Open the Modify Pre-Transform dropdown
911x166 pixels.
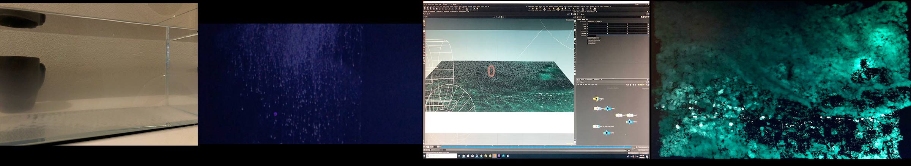pyautogui.click(x=594, y=38)
